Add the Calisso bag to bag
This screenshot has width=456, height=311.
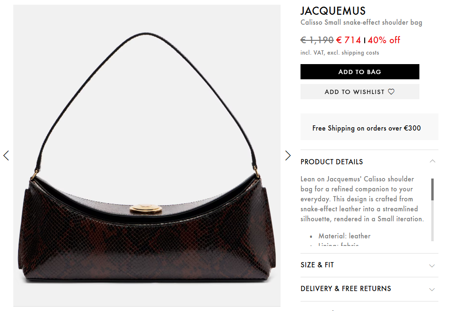[360, 72]
